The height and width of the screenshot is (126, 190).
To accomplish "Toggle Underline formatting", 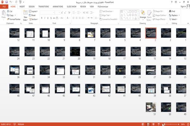I will pyautogui.click(x=48, y=18).
